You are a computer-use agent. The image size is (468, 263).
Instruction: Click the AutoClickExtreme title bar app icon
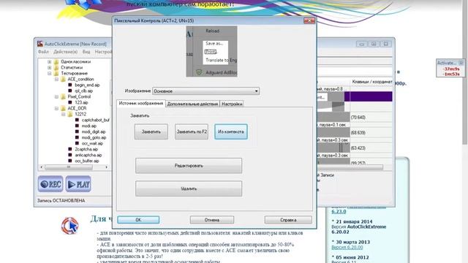(40, 44)
